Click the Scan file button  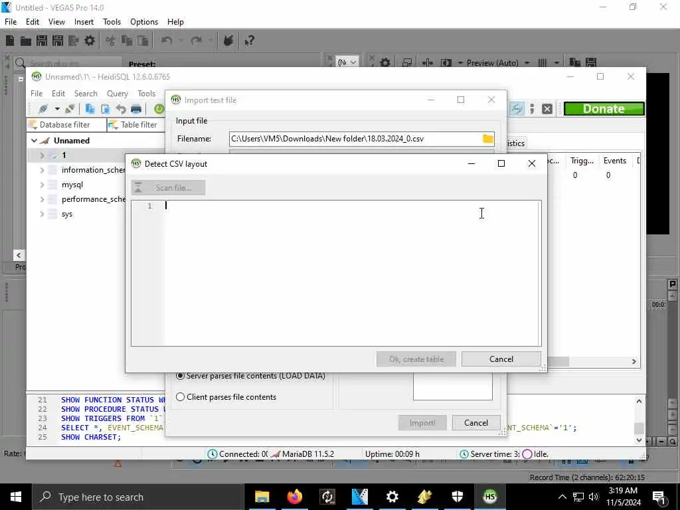(x=168, y=188)
